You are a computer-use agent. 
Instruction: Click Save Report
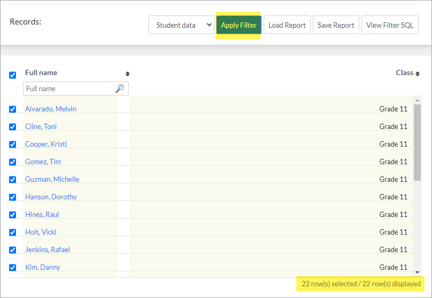(x=336, y=25)
